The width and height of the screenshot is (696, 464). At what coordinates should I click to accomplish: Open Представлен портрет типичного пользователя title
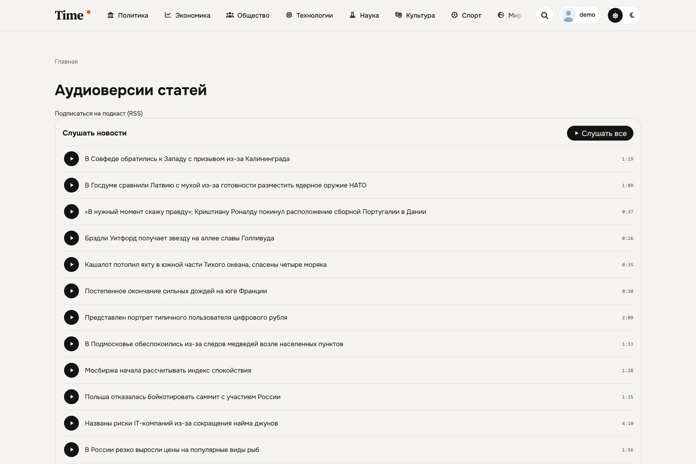(186, 317)
